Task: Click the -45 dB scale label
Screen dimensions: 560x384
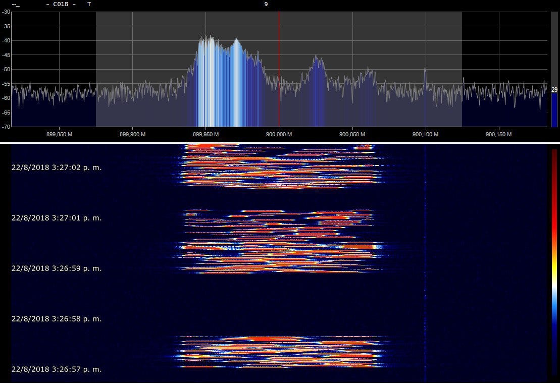Action: click(6, 55)
